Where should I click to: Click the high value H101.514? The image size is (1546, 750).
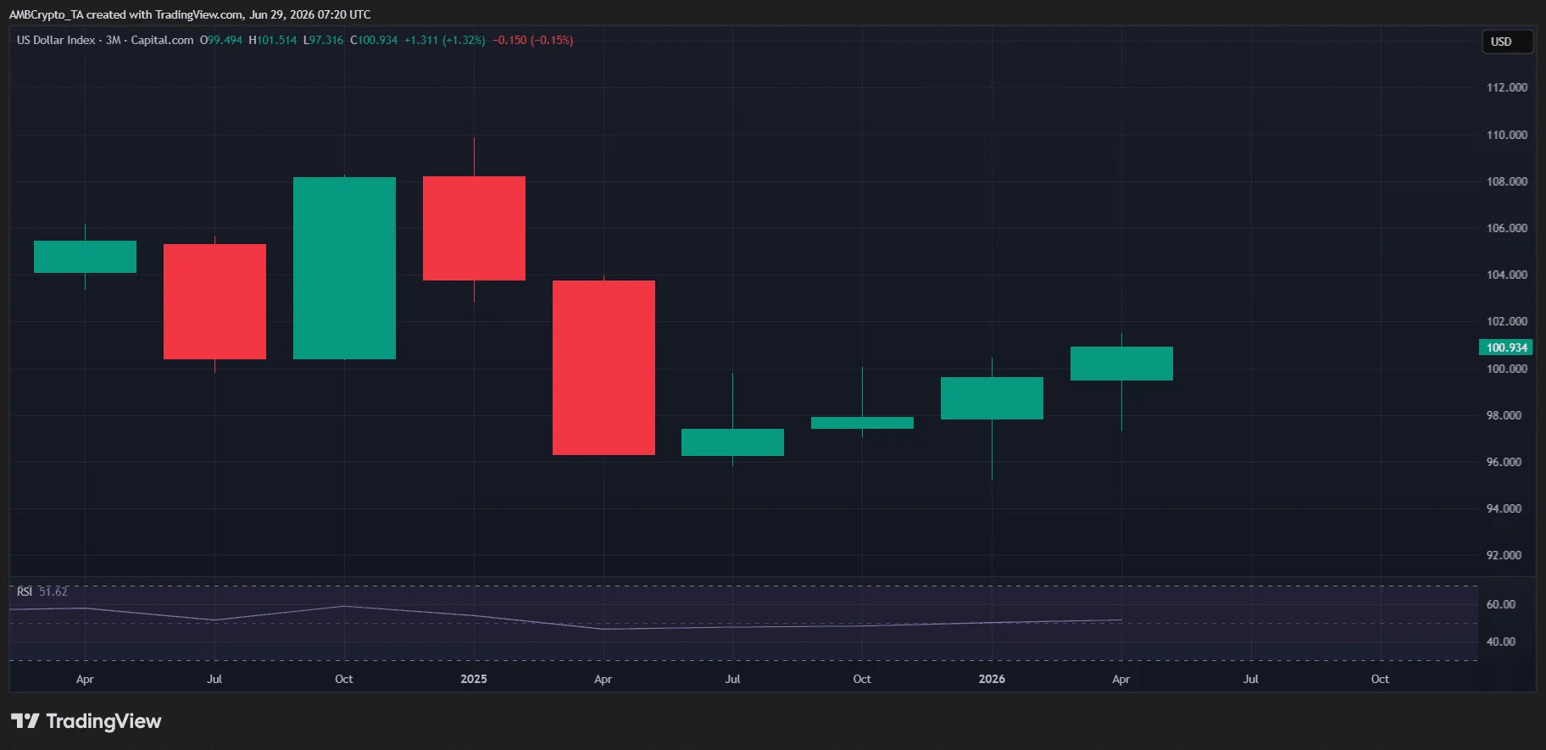click(x=272, y=40)
